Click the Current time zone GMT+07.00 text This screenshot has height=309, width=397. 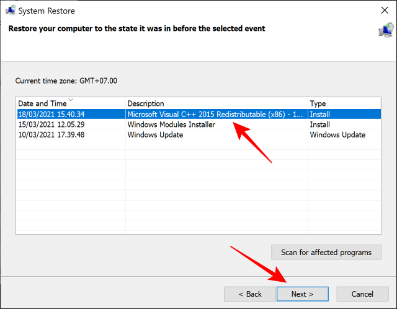click(66, 81)
